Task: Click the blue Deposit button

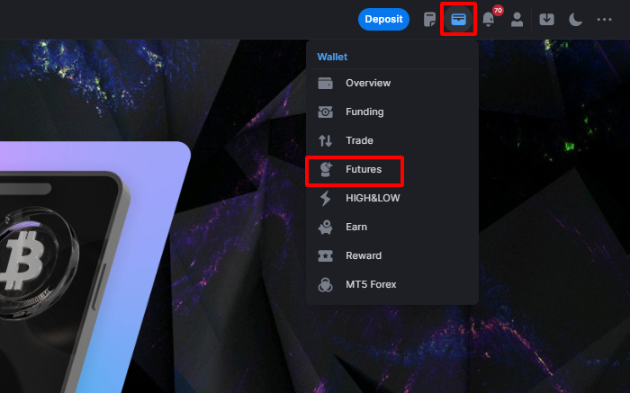Action: (383, 19)
